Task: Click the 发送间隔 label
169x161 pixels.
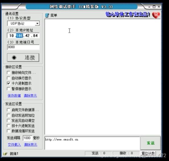Action: point(14,138)
